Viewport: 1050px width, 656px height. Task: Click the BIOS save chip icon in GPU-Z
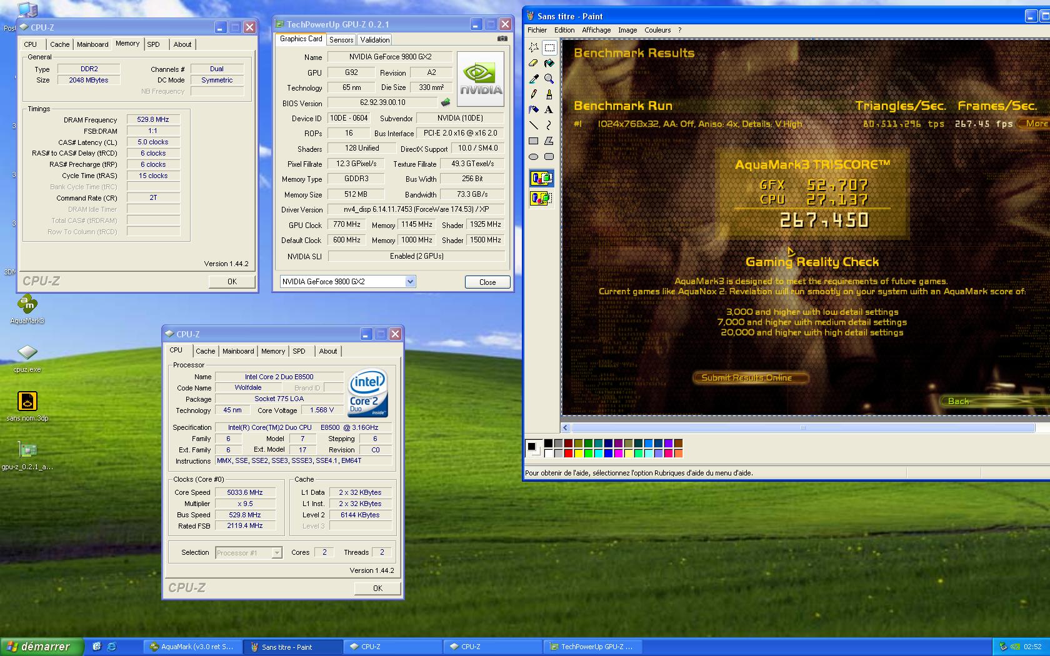446,102
